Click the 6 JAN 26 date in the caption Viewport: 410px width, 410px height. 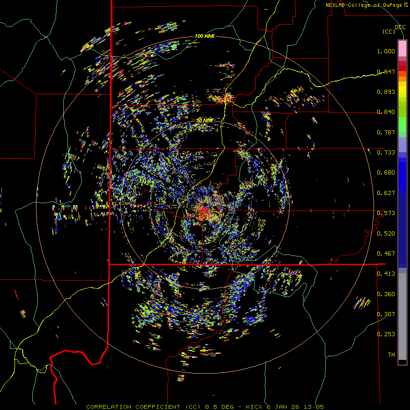(x=284, y=407)
